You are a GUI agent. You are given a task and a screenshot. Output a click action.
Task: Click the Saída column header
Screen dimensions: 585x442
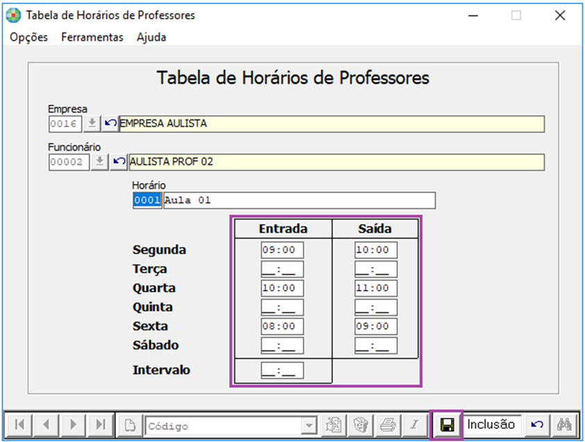(x=375, y=229)
